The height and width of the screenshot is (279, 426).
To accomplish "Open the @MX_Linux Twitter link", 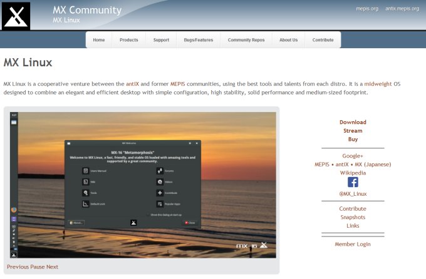I will pyautogui.click(x=353, y=195).
